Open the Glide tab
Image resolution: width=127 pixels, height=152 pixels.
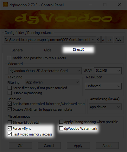(48, 50)
